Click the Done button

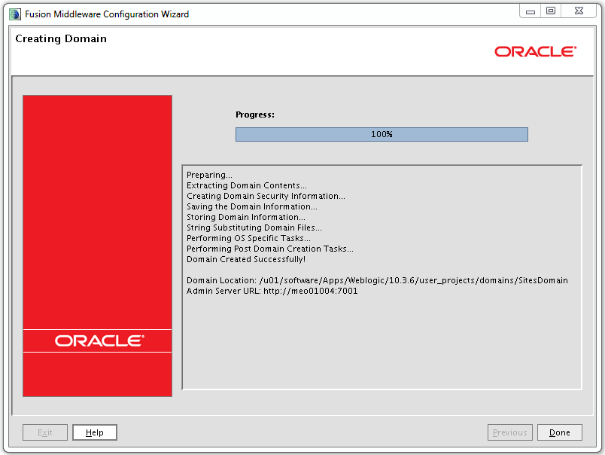(559, 432)
